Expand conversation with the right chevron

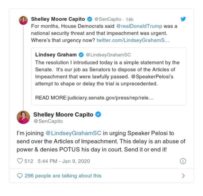pos(183,176)
